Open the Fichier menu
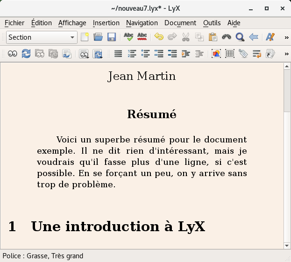Screen dimensions: 291x262 click(14, 23)
